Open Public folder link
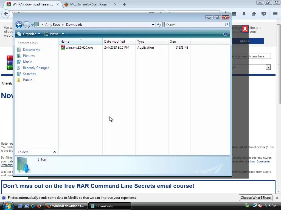Image resolution: width=281 pixels, height=210 pixels. tap(27, 80)
